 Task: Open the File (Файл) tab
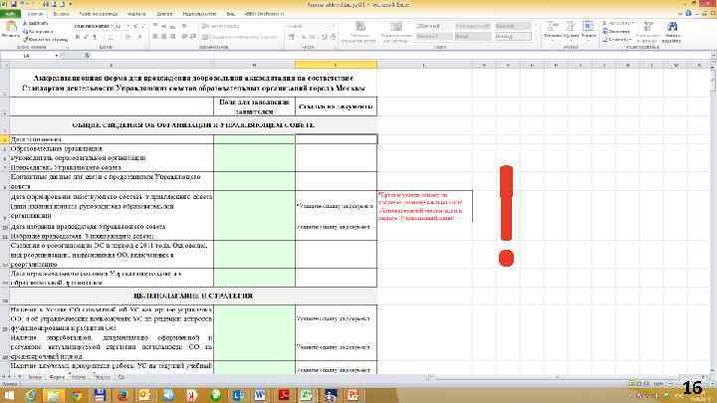[x=10, y=14]
